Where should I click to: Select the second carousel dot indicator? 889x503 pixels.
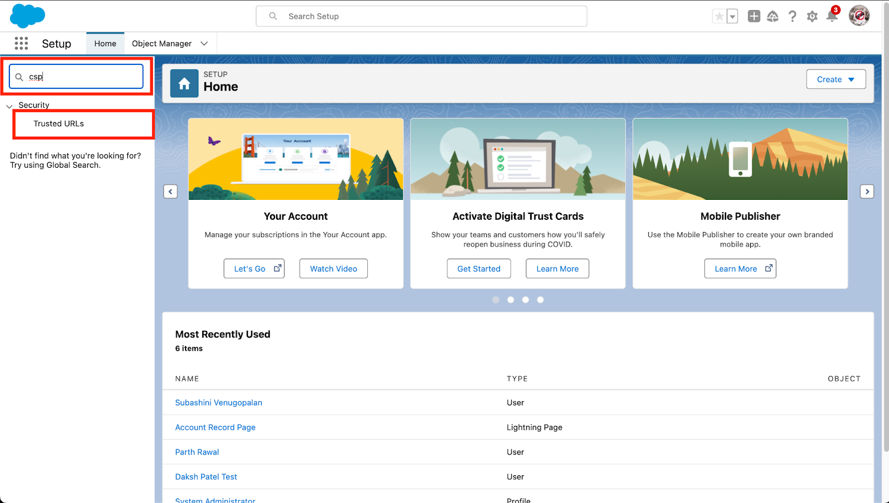(510, 299)
